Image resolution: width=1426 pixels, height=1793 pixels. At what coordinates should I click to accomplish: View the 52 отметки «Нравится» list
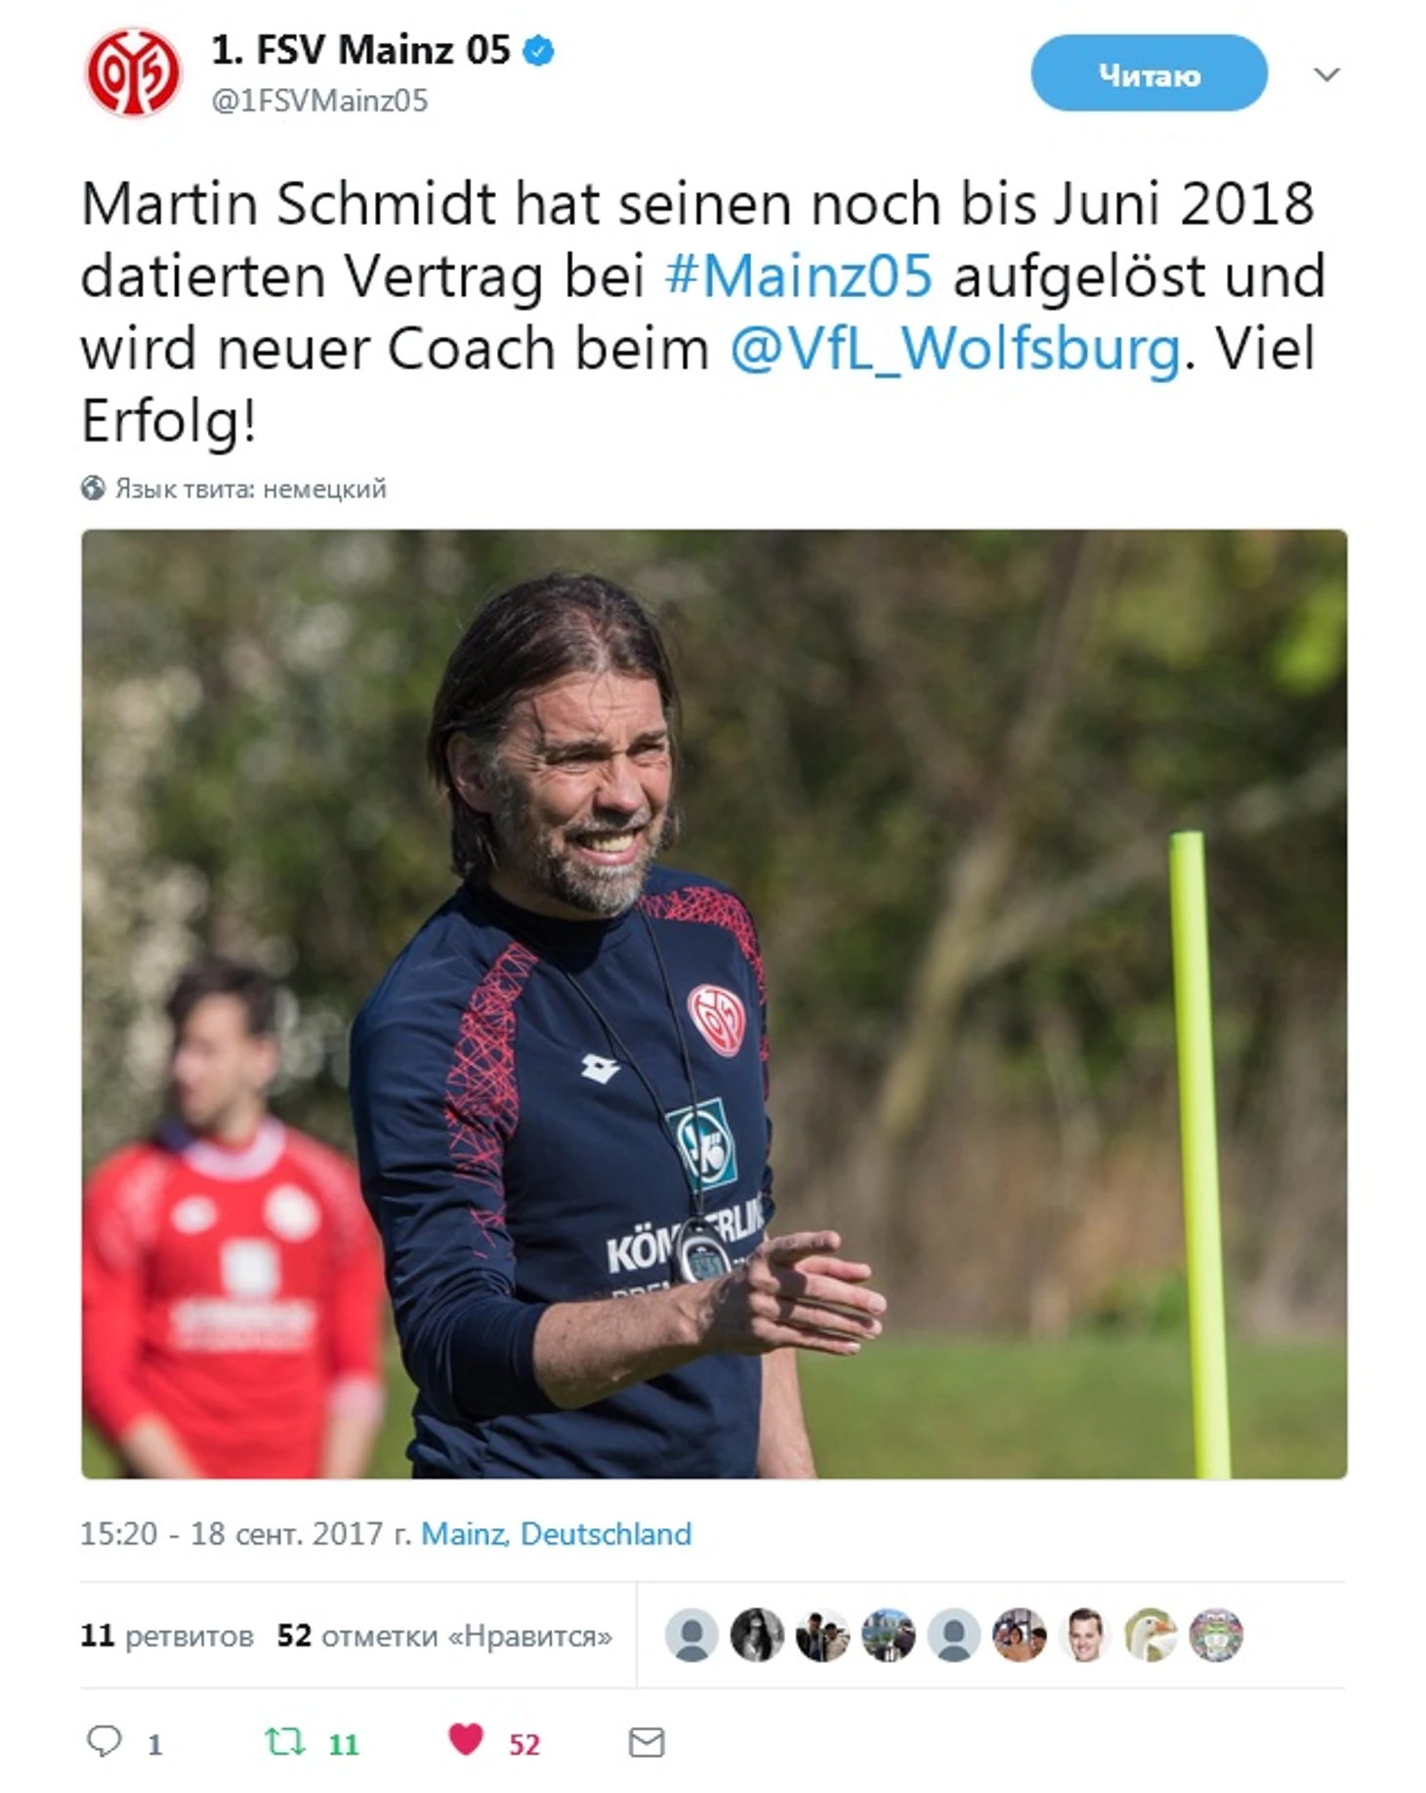444,1636
